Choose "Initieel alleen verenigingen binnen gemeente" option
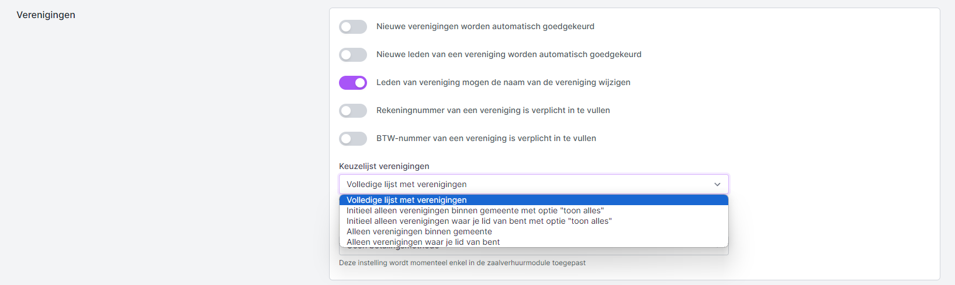 click(x=475, y=210)
